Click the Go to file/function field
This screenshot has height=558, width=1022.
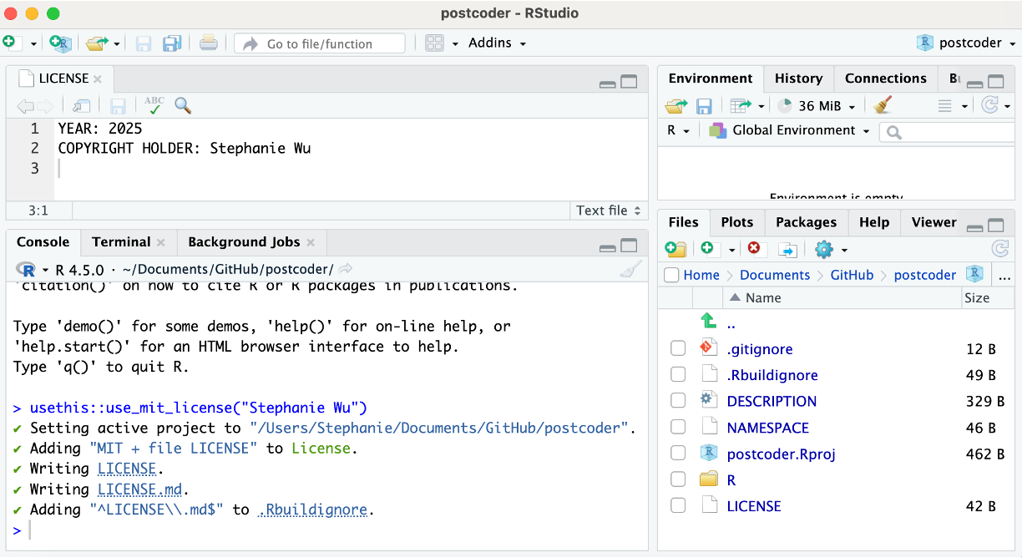(x=320, y=43)
